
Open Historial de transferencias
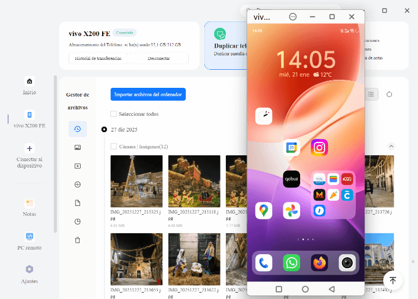(98, 58)
